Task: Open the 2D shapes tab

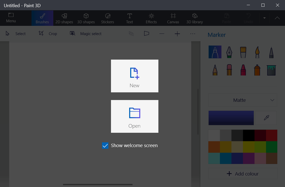Action: [64, 18]
